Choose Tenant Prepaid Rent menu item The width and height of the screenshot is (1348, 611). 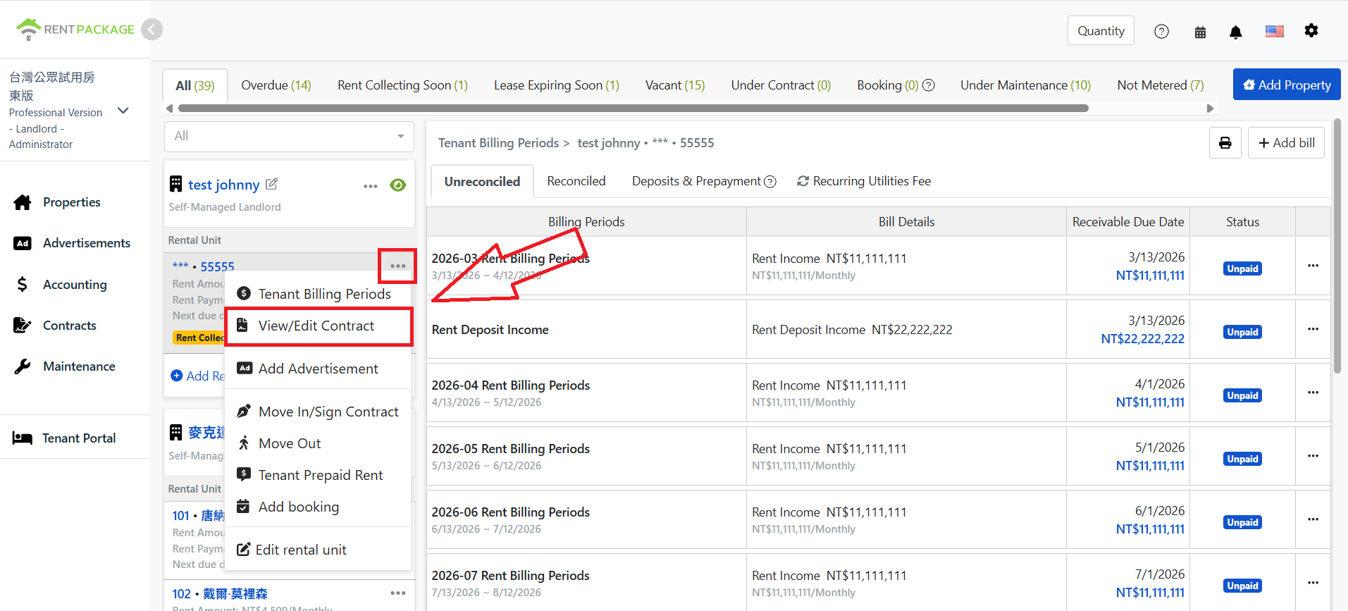click(318, 475)
